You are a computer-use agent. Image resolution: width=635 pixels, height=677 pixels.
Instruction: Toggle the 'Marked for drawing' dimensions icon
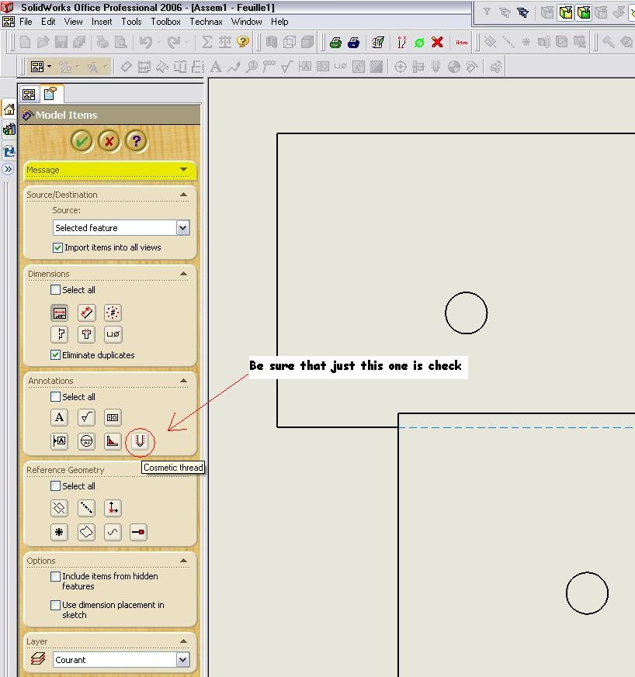(59, 313)
